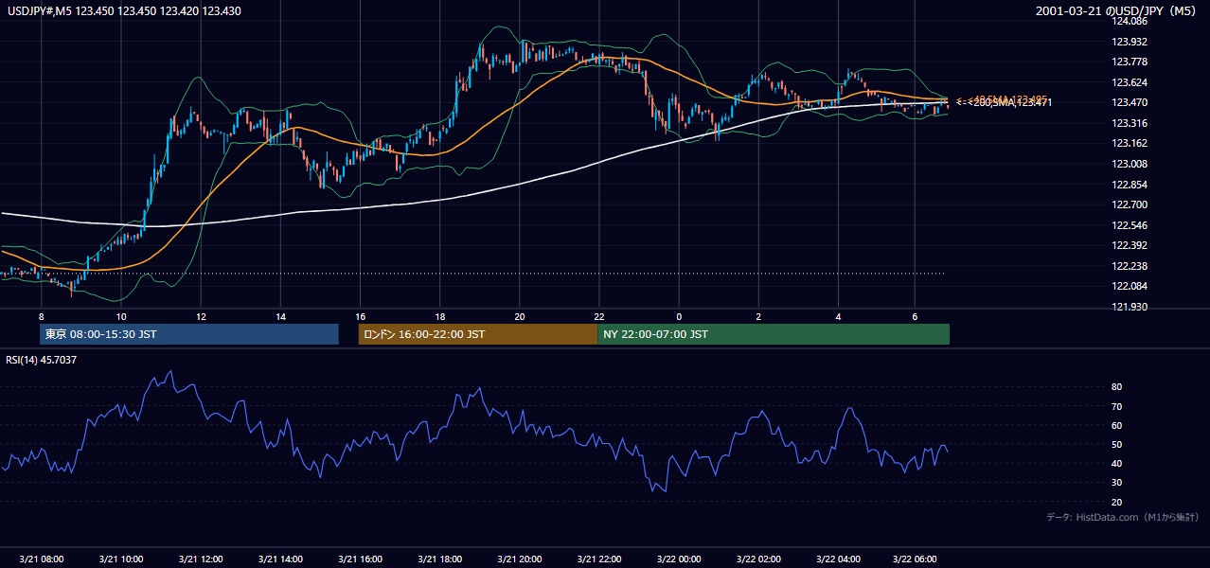
Task: Click price axis label 122.084
Action: (x=1128, y=286)
